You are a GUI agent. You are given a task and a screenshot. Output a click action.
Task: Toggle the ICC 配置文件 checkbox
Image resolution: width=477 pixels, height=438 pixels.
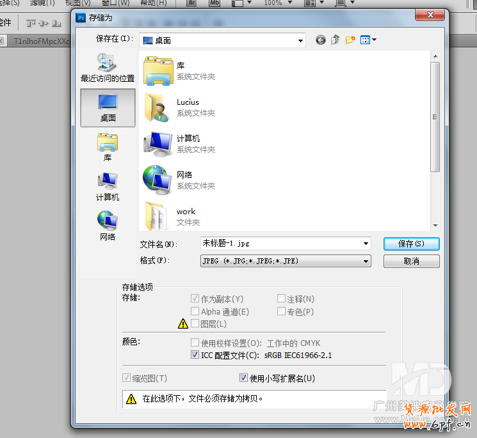point(195,355)
